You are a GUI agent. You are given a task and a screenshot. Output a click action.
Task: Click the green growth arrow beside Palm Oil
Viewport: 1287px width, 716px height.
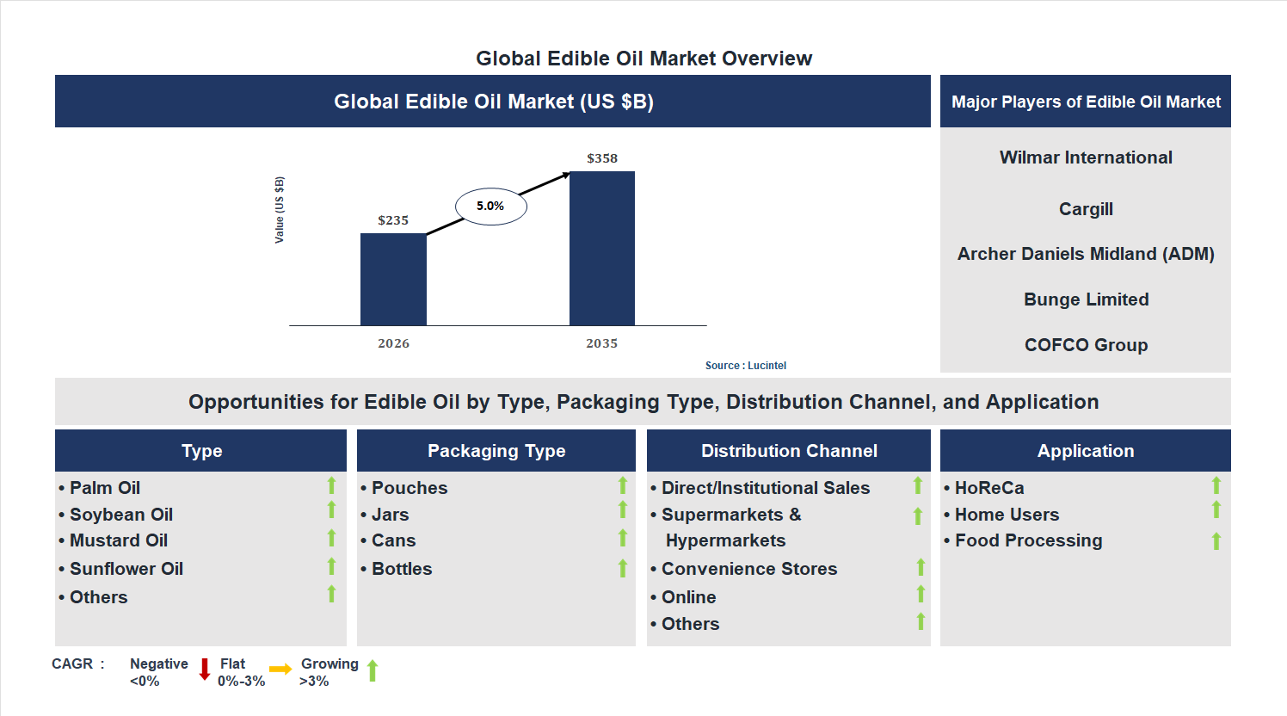[x=331, y=486]
